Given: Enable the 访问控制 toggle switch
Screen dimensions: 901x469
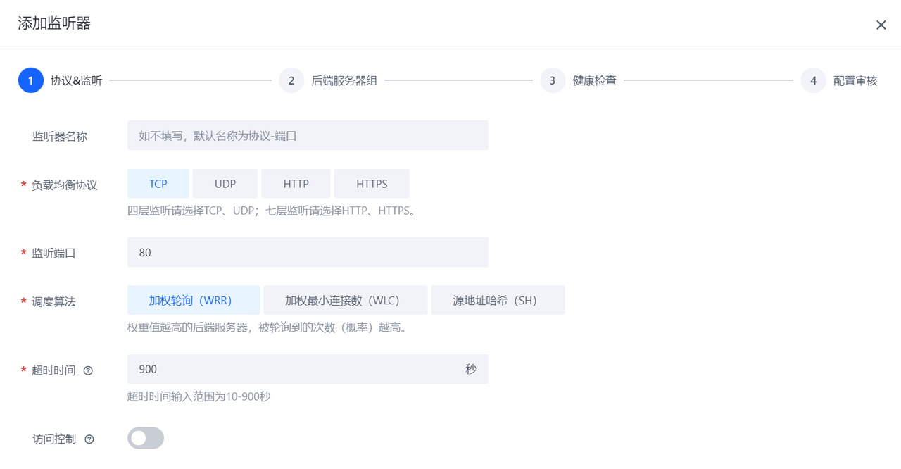Looking at the screenshot, I should [146, 438].
